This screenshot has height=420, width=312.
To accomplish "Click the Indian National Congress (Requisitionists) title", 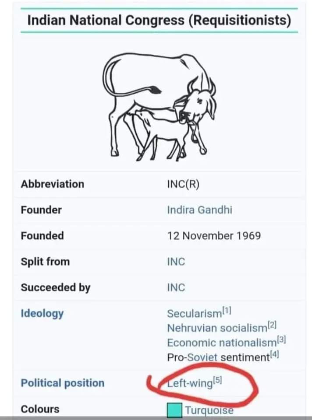I will tap(159, 21).
